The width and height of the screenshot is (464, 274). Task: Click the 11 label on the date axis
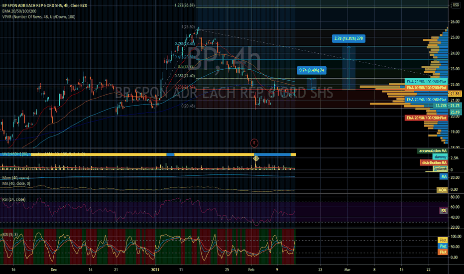[x=181, y=270]
